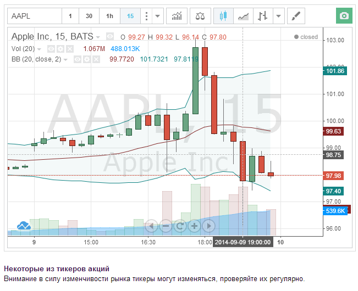Screen dimensions: 358x291
Task: Click the AAPL symbol input field
Action: 35,16
